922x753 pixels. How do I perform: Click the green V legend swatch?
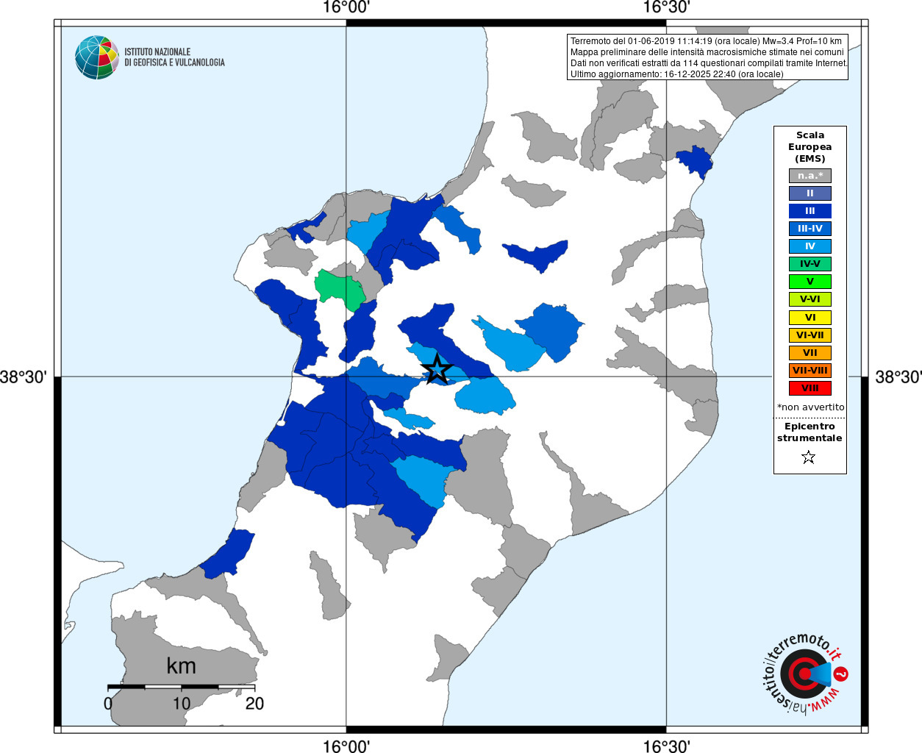(810, 282)
